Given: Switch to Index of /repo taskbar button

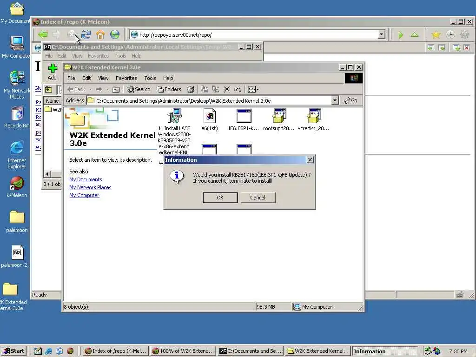Looking at the screenshot, I should [115, 351].
